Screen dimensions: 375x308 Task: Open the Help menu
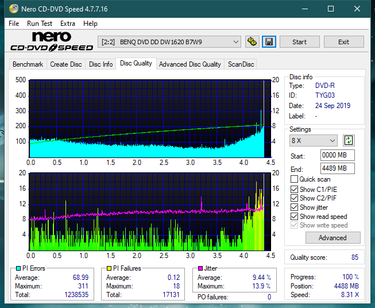[90, 24]
